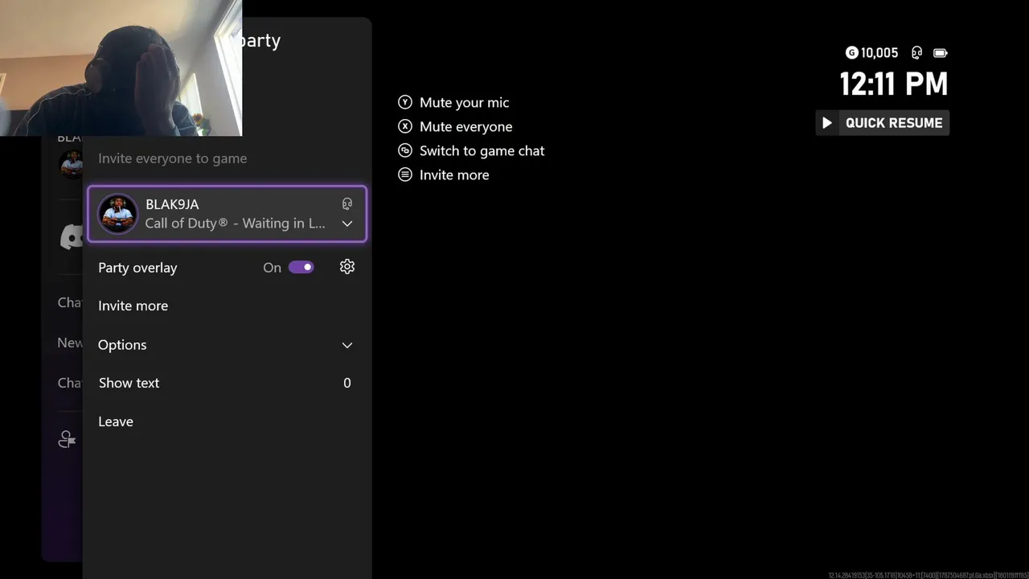
Task: Click the menu button icon in the hints list
Action: coord(405,175)
